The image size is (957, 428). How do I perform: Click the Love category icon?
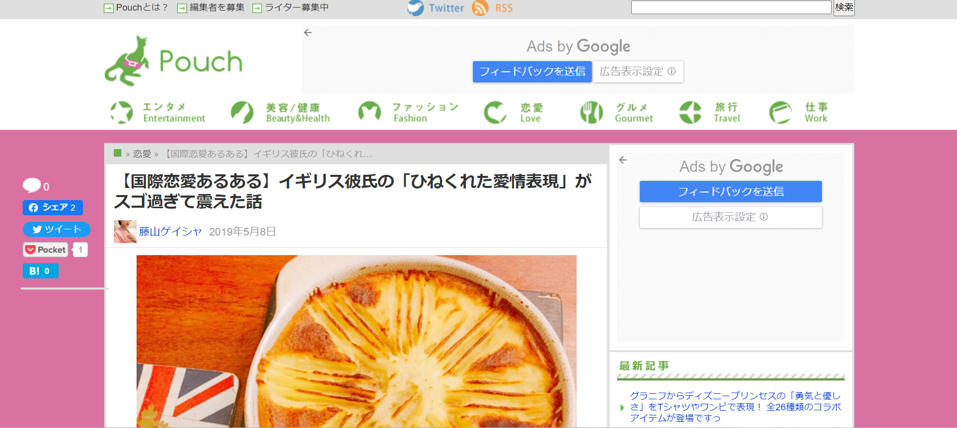(495, 112)
